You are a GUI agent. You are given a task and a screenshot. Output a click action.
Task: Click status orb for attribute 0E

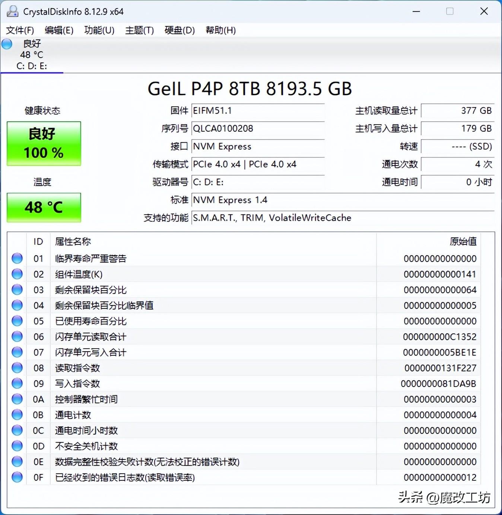[x=17, y=461]
